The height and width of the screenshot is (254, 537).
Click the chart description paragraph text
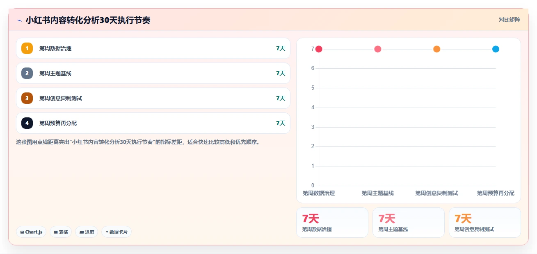(x=138, y=142)
